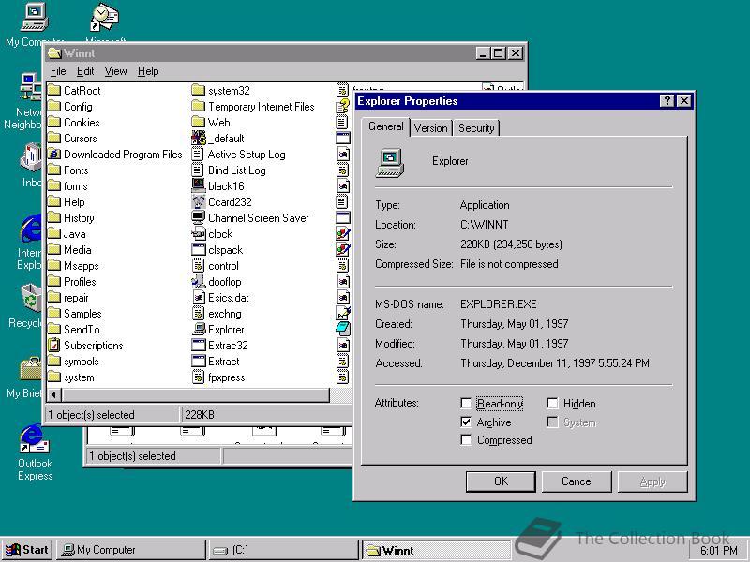
Task: Click the Winnt taskbar button
Action: (x=436, y=550)
